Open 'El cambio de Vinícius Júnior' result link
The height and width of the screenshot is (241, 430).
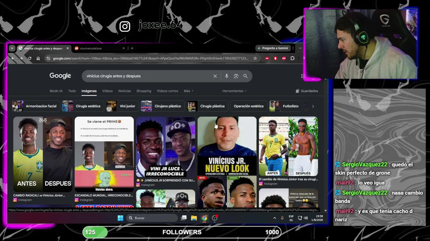point(288,179)
